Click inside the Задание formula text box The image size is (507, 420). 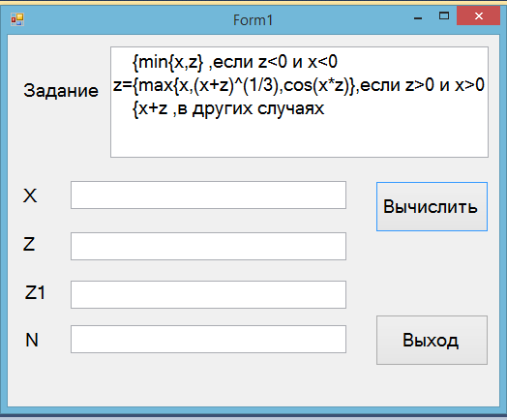[x=299, y=103]
